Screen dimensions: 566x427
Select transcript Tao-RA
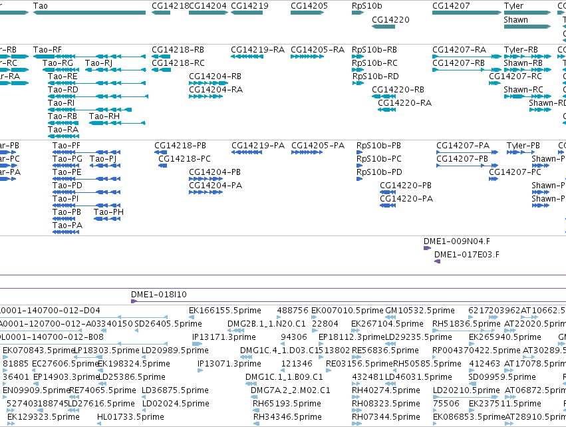pyautogui.click(x=63, y=136)
